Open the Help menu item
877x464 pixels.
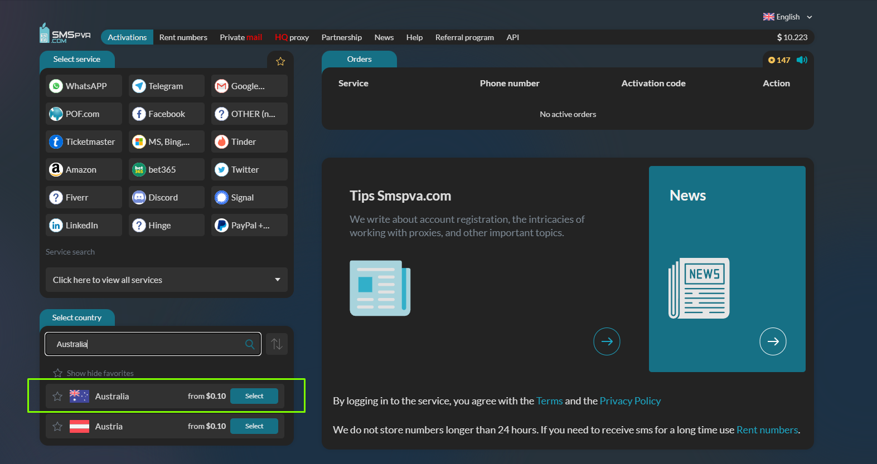[414, 37]
